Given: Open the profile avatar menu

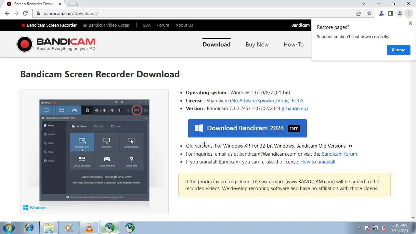Looking at the screenshot, I should click(x=400, y=13).
